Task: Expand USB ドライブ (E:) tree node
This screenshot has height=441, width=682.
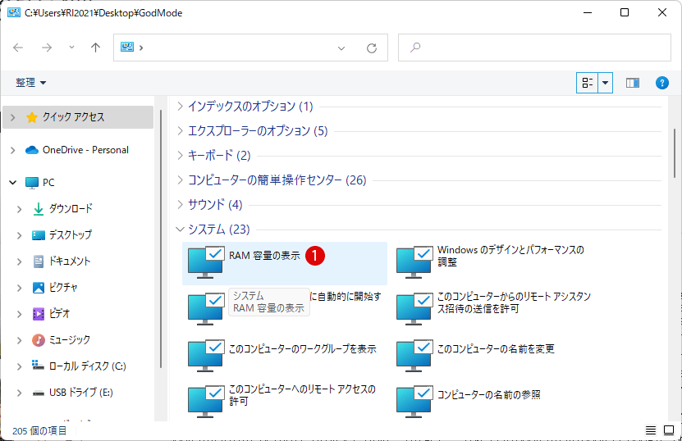Action: tap(19, 393)
